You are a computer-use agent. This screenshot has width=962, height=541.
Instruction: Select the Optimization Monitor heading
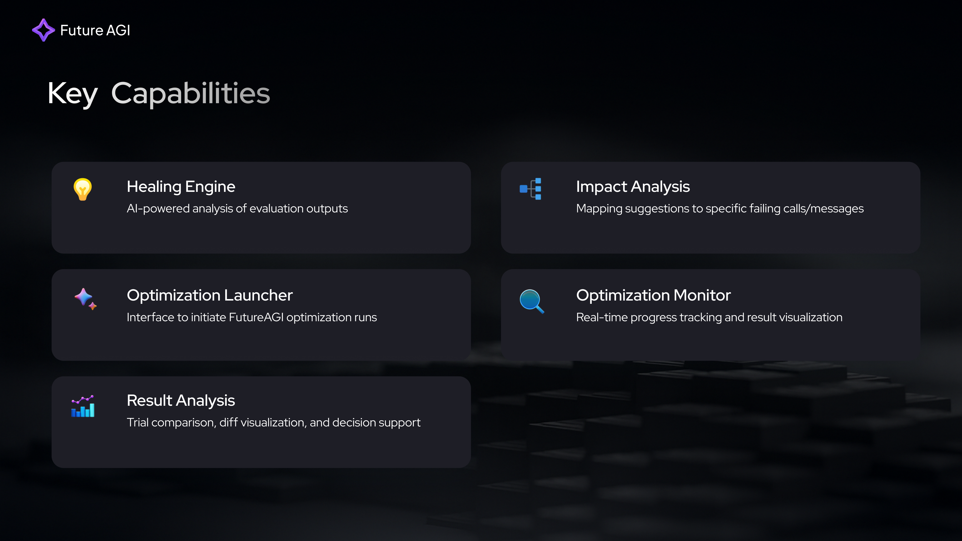(653, 295)
